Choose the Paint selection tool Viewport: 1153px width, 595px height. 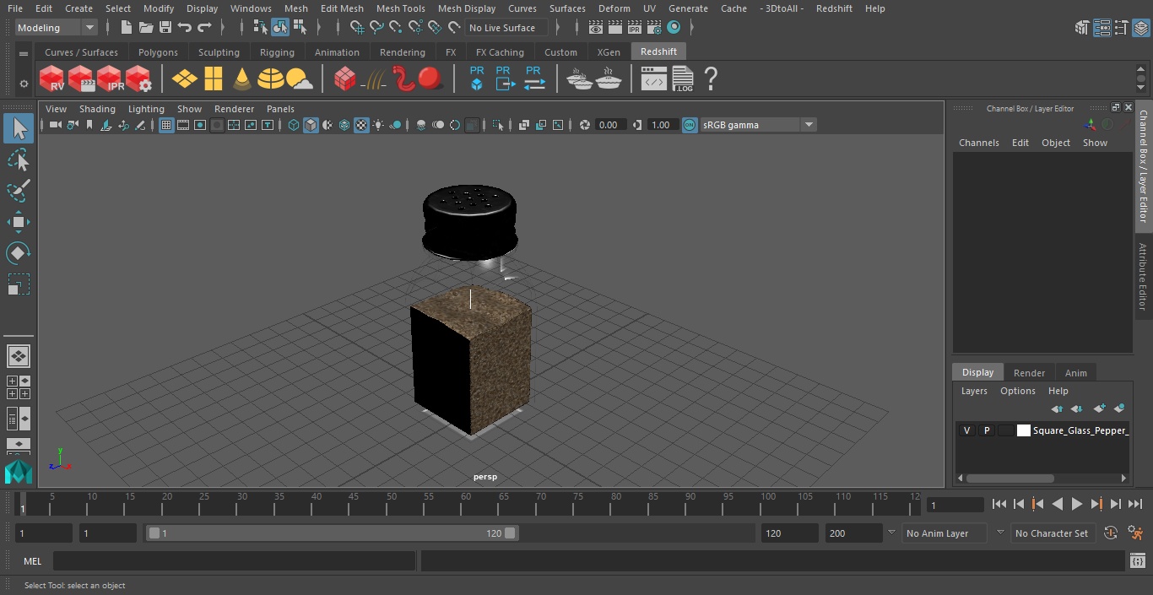[x=19, y=191]
